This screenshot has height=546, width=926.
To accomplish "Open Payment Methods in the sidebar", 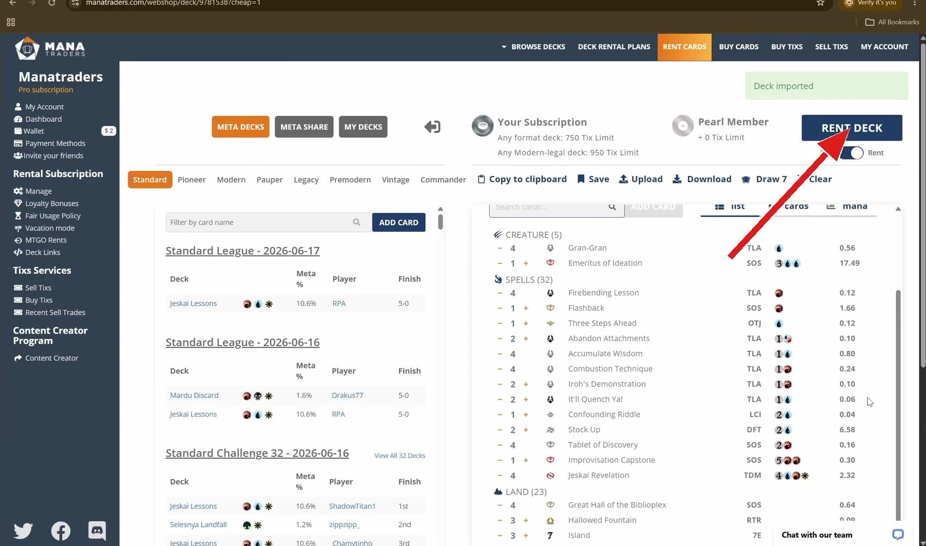I will 55,143.
